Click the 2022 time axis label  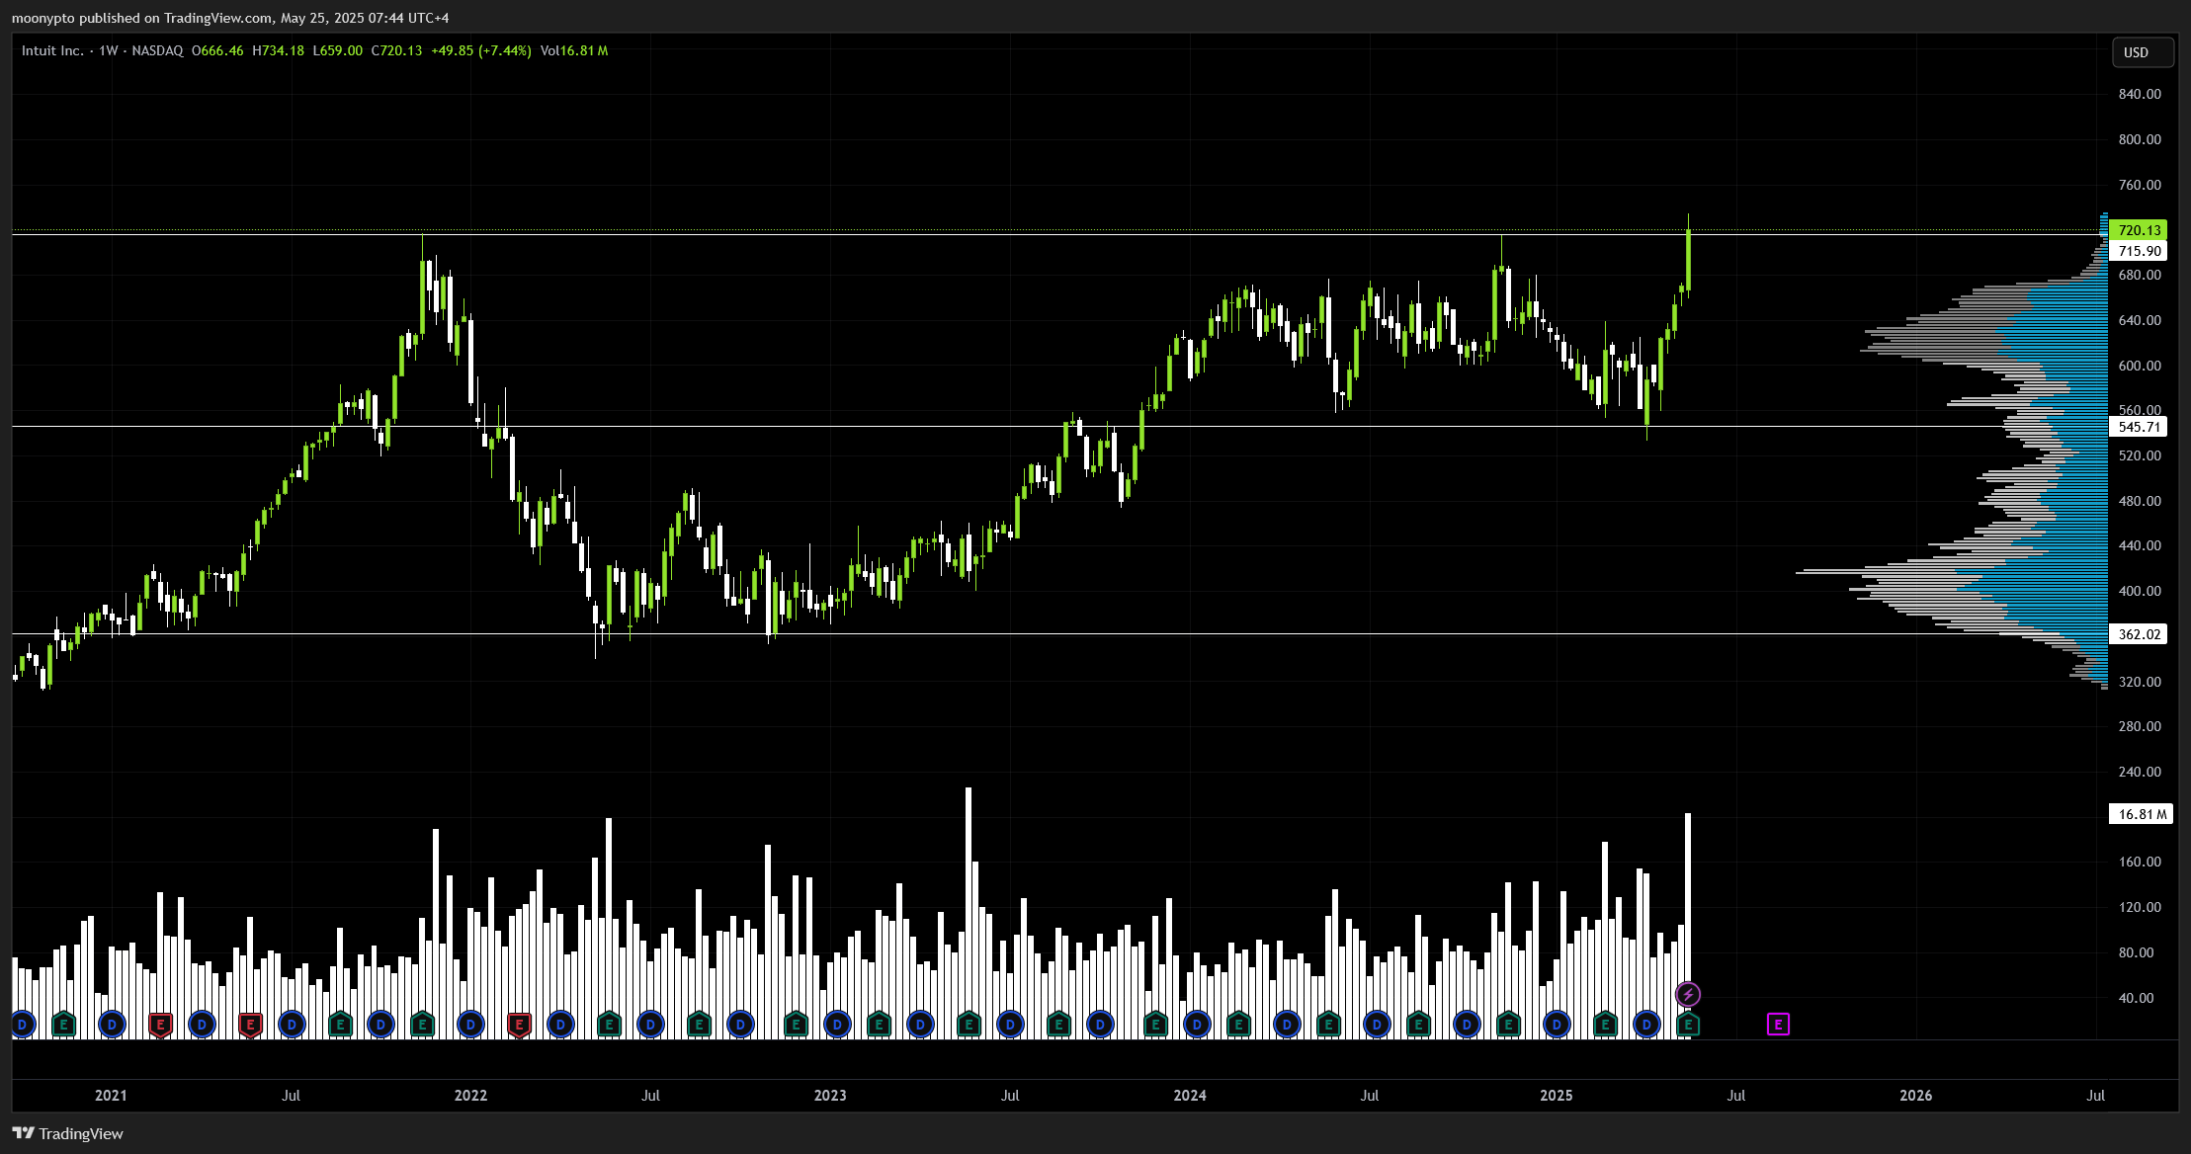coord(470,1095)
